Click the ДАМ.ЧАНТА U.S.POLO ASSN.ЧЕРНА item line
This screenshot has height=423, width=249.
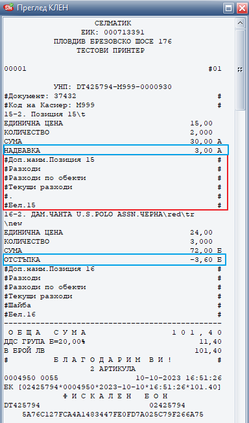(99, 214)
